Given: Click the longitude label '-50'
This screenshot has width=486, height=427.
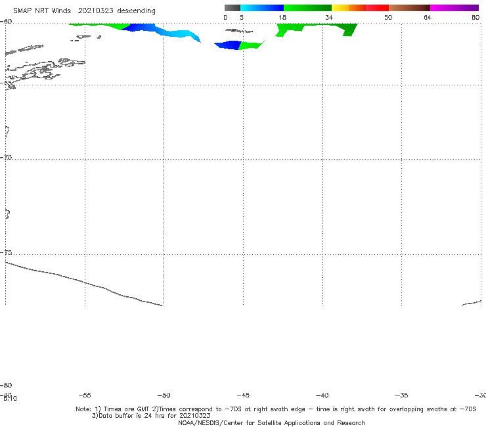Looking at the screenshot, I should pos(164,395).
